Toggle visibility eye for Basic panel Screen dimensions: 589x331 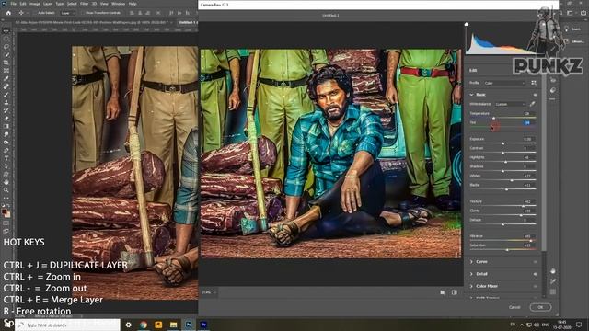[535, 95]
